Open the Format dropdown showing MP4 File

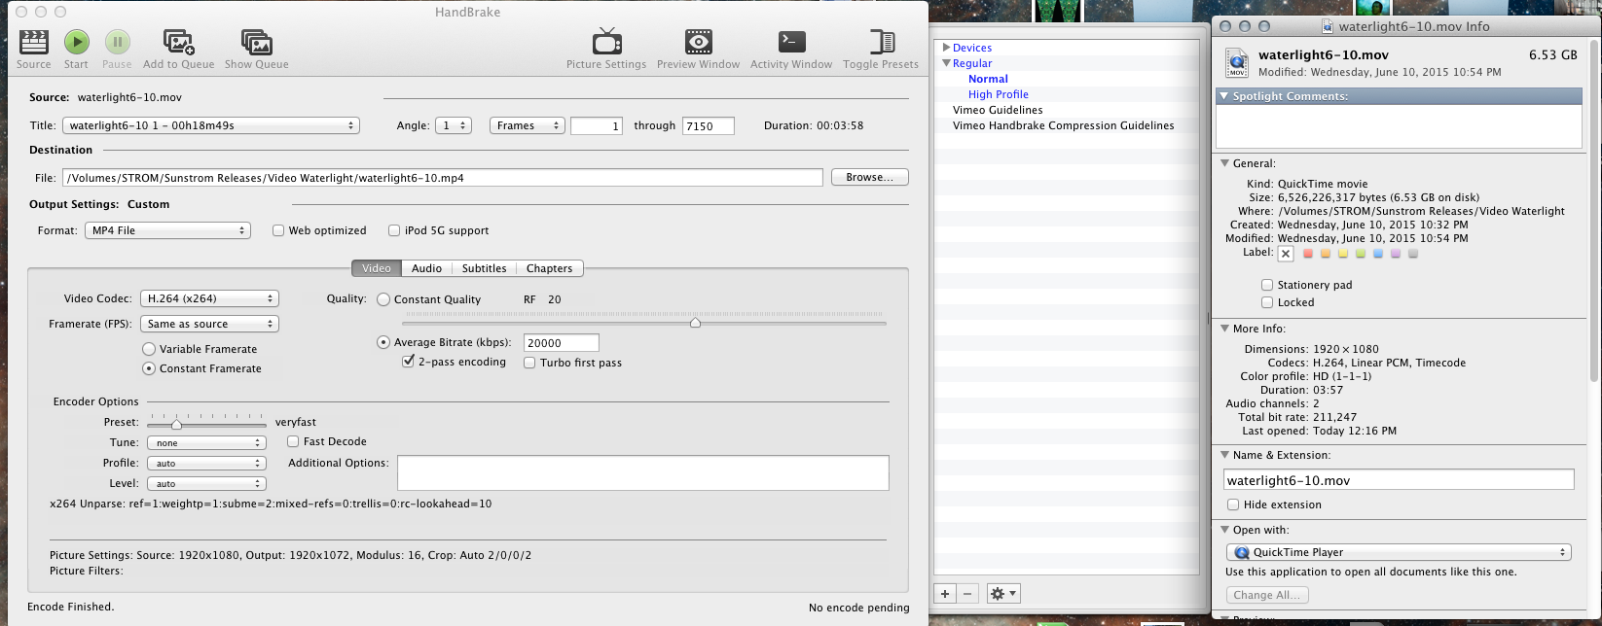click(168, 230)
